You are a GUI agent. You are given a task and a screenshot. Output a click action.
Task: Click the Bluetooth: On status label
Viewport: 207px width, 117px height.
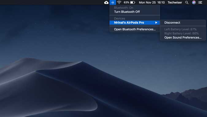(x=124, y=8)
